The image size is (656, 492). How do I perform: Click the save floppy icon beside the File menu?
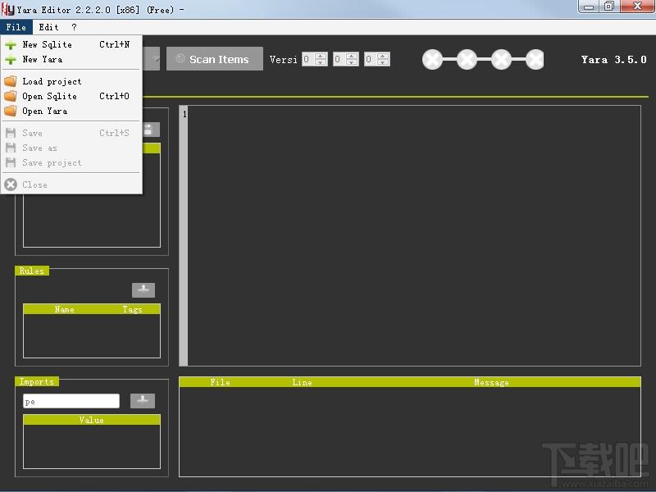[151, 130]
